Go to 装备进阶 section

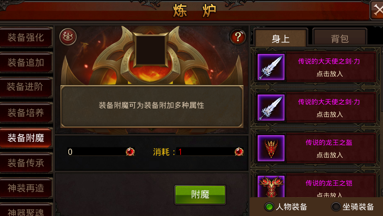26,87
